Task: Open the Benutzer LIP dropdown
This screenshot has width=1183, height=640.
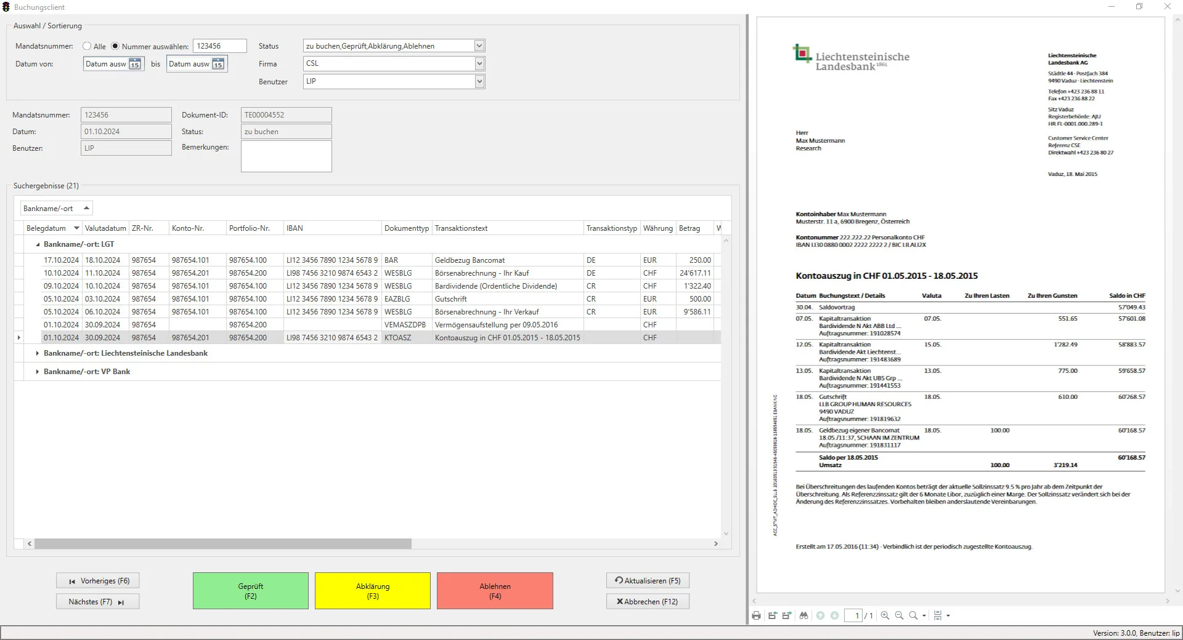Action: pyautogui.click(x=479, y=81)
